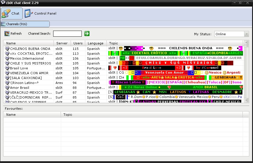Click the Ares server cell
This screenshot has height=163, width=253.
59,83
